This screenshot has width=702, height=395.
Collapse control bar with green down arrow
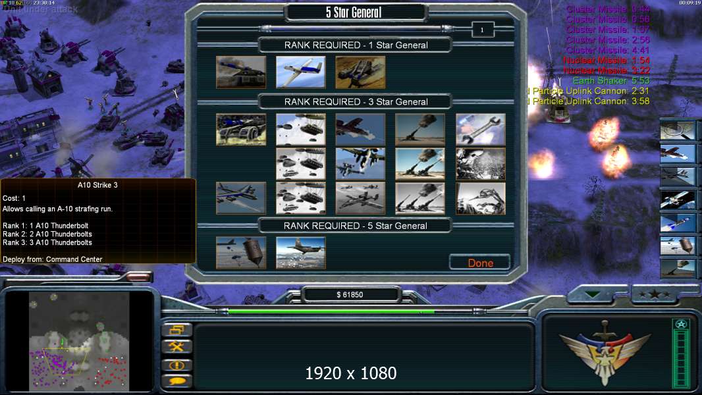[x=593, y=294]
